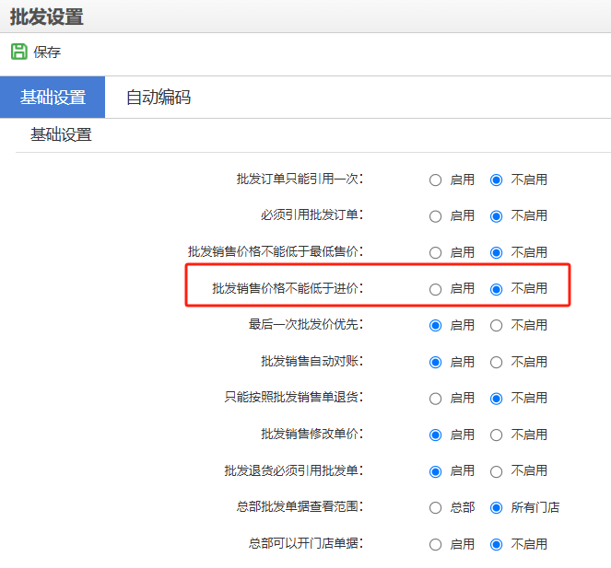Enable 最后一次批发价优先
The image size is (611, 568).
[x=435, y=326]
